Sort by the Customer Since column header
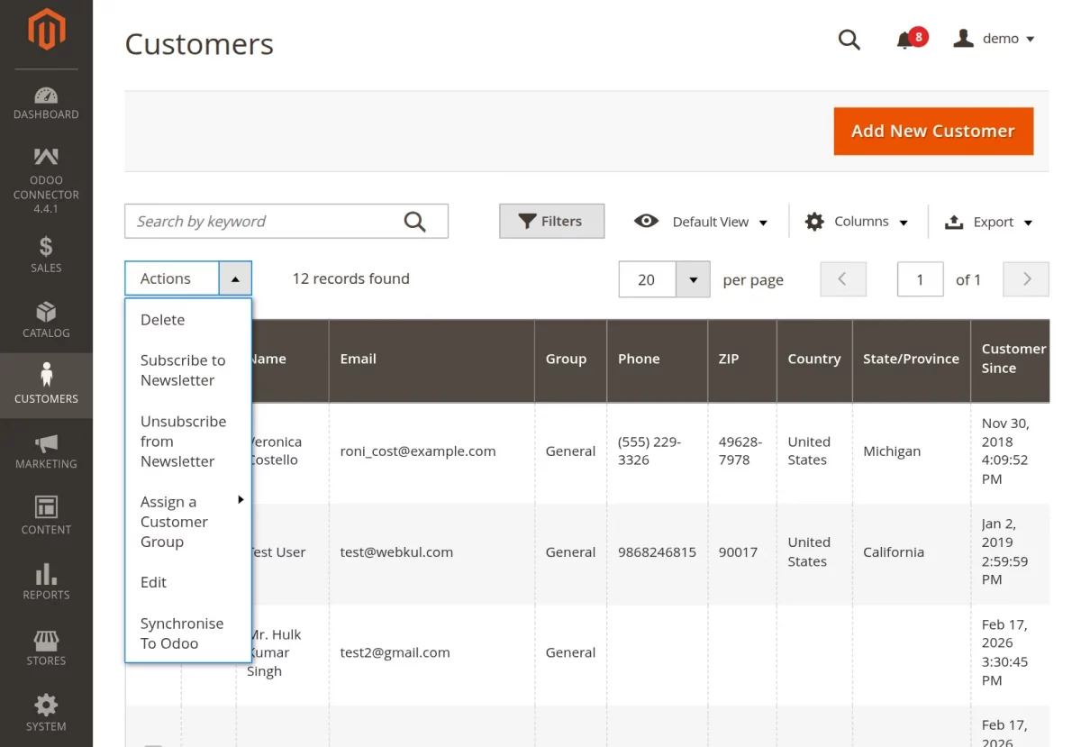This screenshot has width=1081, height=747. [1011, 360]
